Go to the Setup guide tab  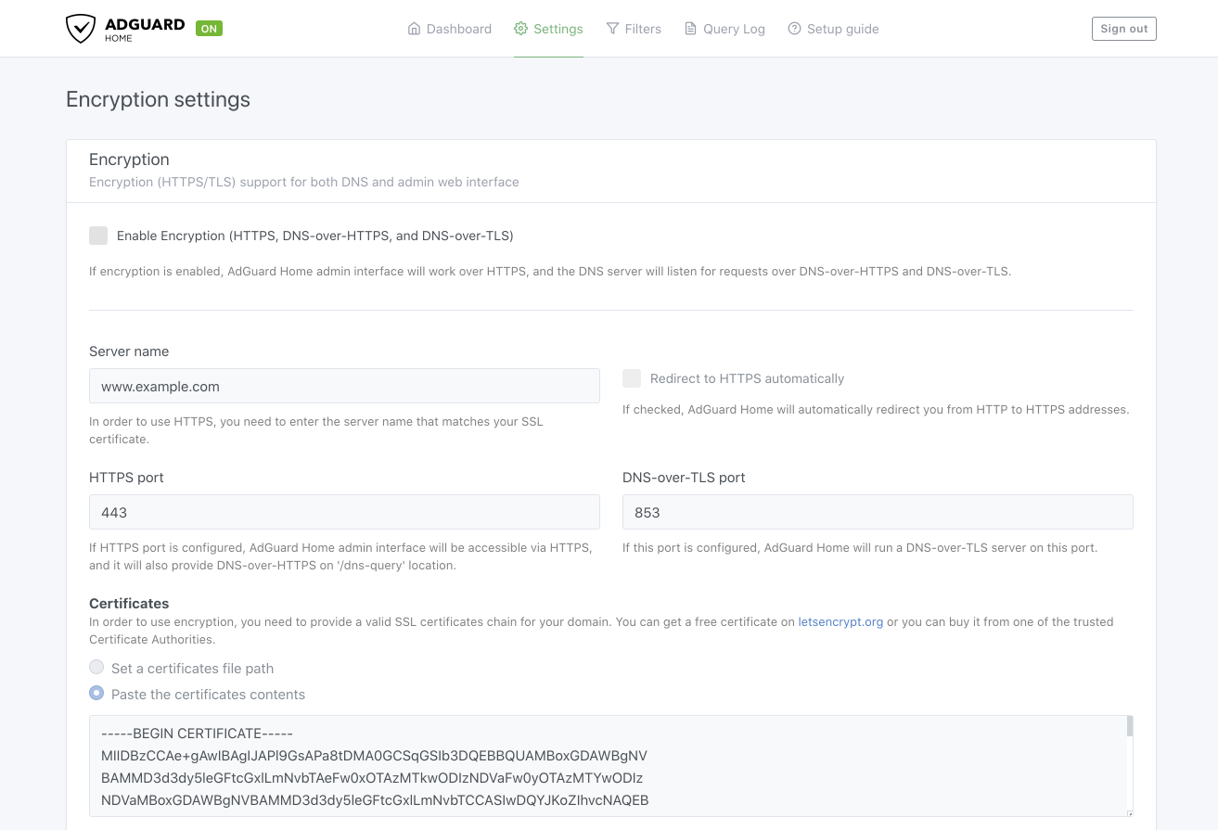click(x=833, y=29)
